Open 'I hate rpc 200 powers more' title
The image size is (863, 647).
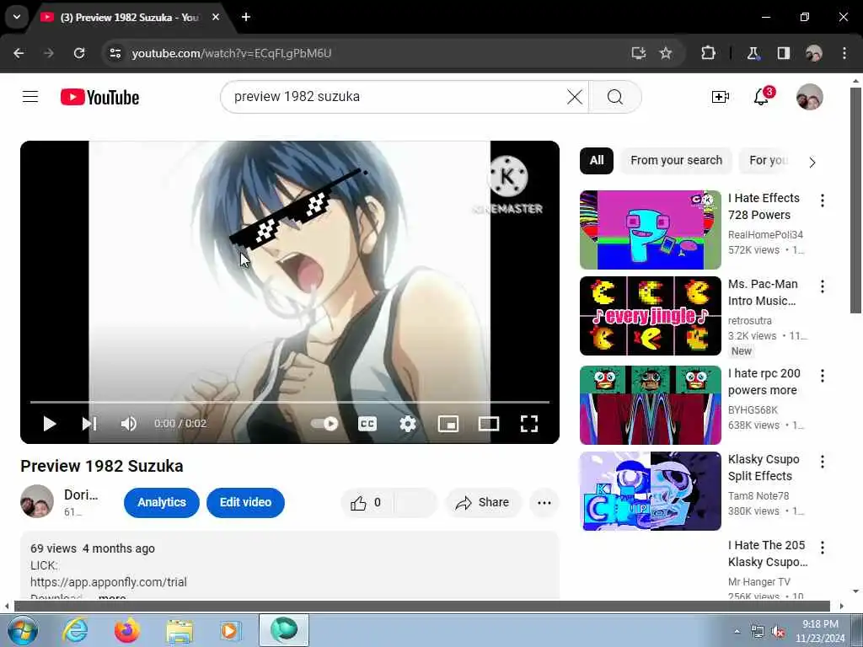coord(764,382)
